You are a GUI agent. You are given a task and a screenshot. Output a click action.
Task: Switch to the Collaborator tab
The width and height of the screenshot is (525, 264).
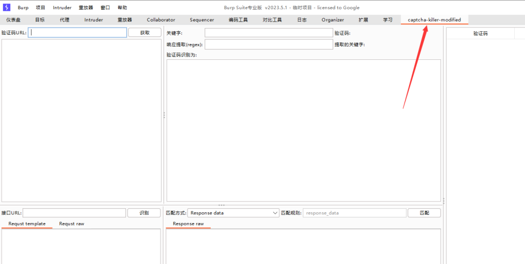(161, 20)
